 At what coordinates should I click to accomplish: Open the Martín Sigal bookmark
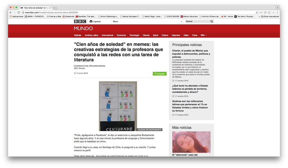152,17
